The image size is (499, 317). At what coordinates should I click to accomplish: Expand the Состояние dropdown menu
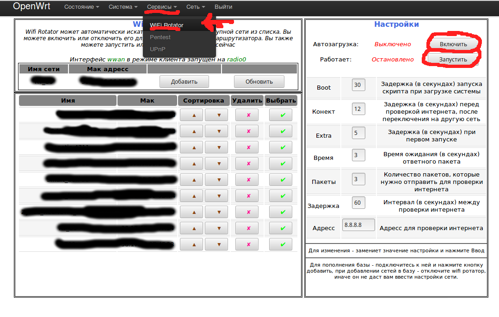click(x=82, y=7)
